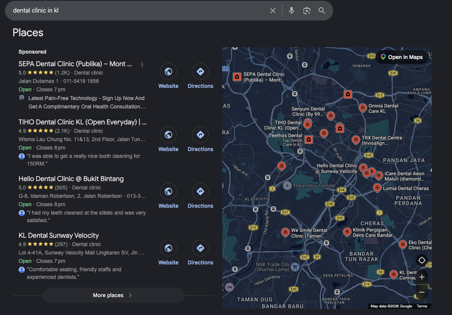Click the 'Map data ©2026 Google' attribution
Screen dimensions: 452x315
click(x=391, y=306)
